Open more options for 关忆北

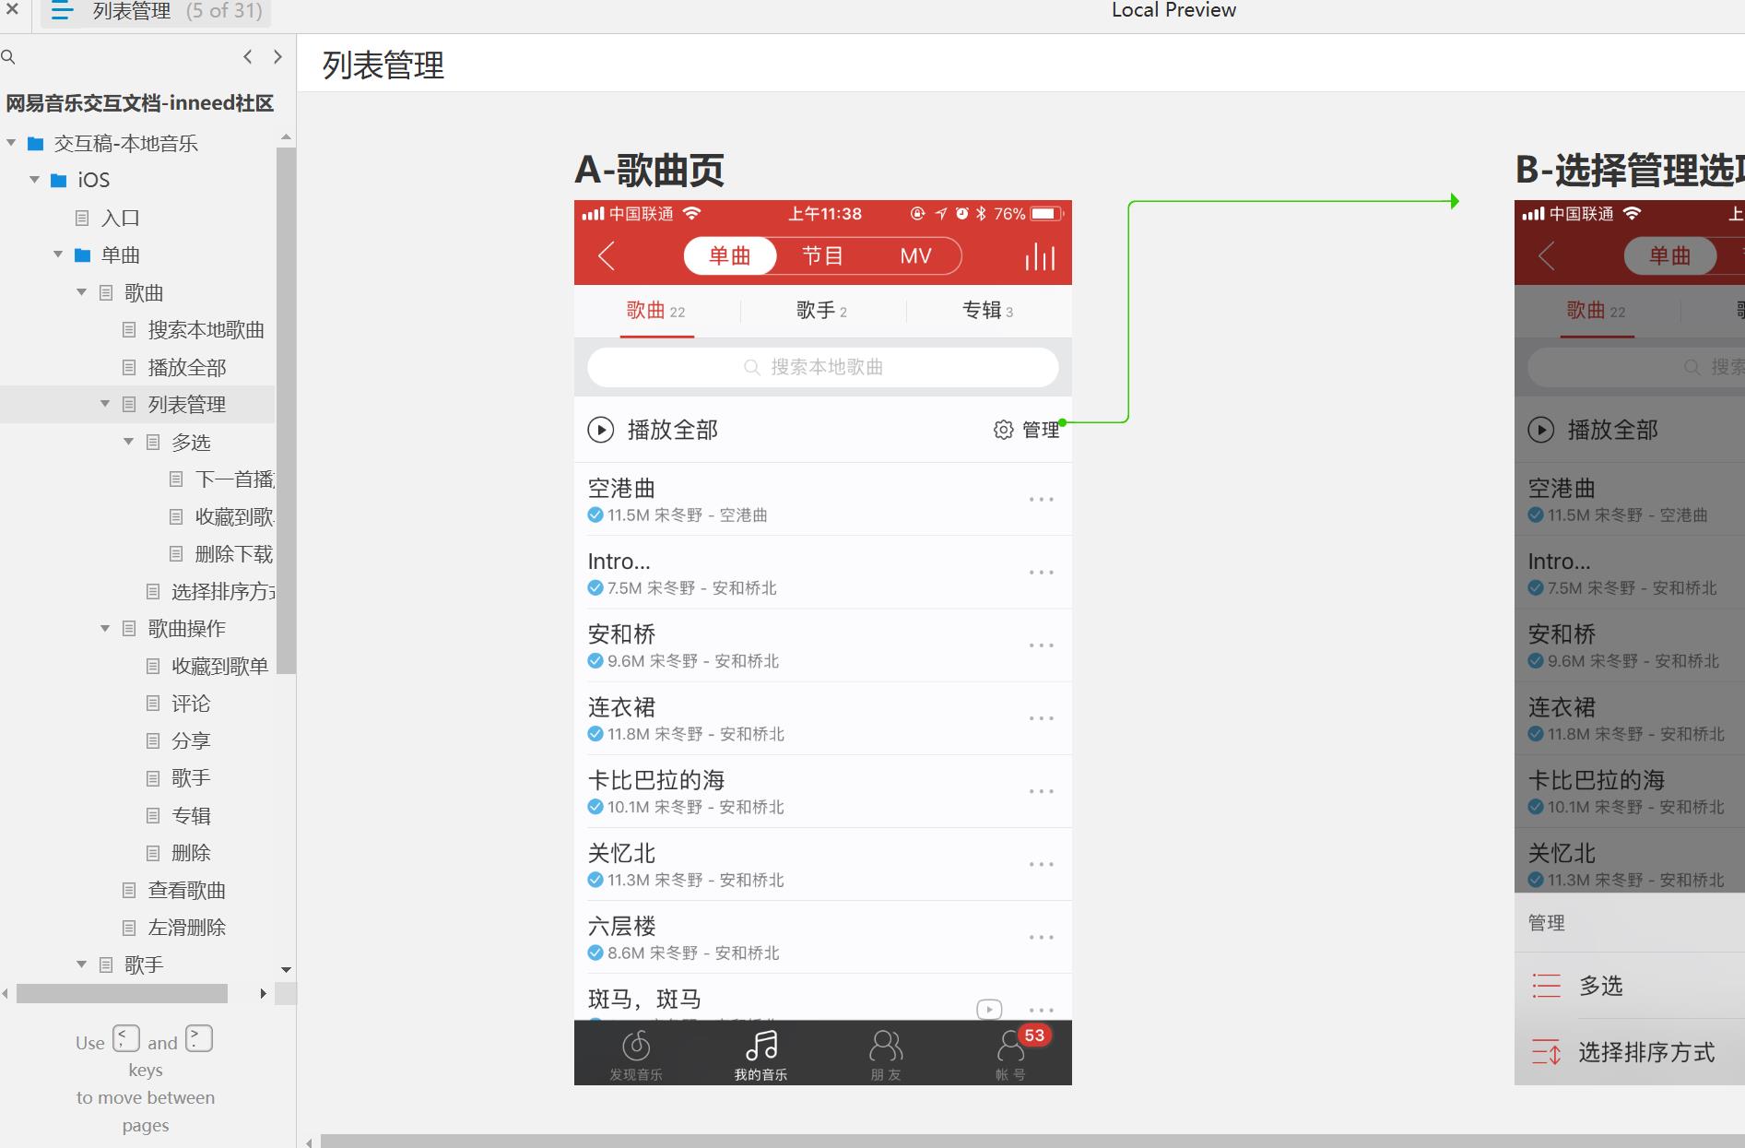click(1042, 864)
